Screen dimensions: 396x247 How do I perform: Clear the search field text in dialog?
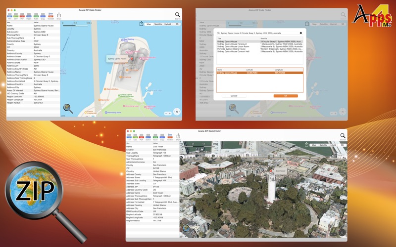[300, 33]
